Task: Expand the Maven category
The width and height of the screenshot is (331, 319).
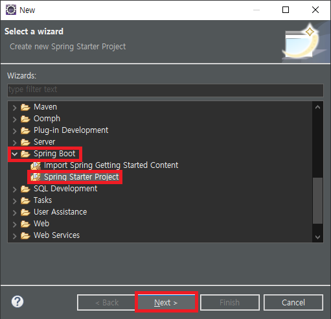Action: pyautogui.click(x=14, y=108)
